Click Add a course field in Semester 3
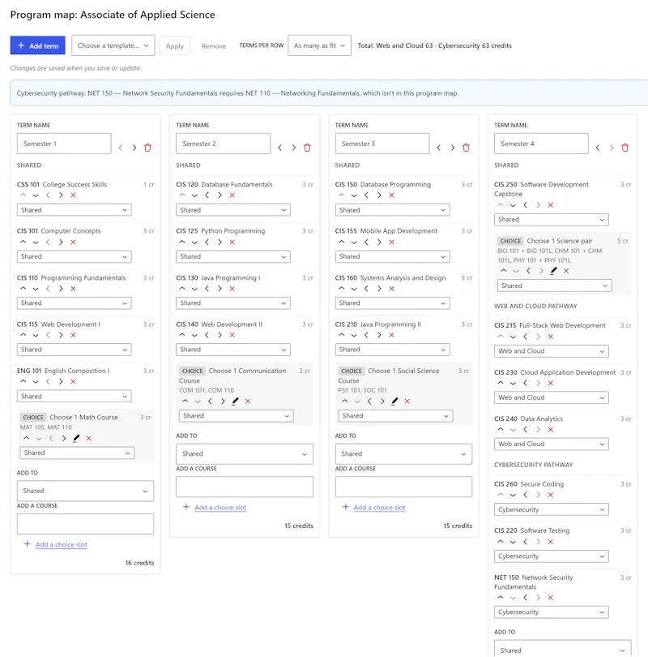648x657 pixels. [x=403, y=487]
